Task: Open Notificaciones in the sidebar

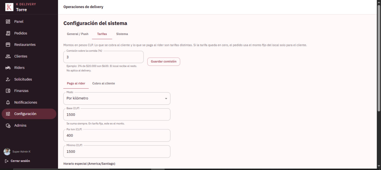Action: point(29,102)
